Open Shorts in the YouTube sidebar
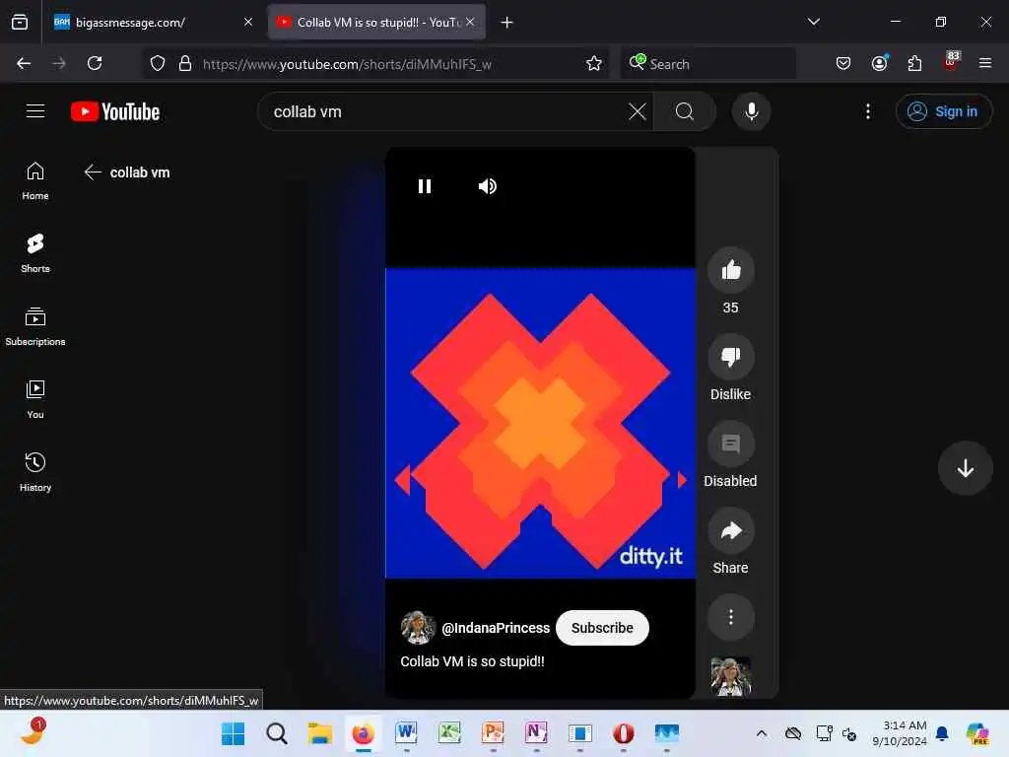 [x=35, y=253]
